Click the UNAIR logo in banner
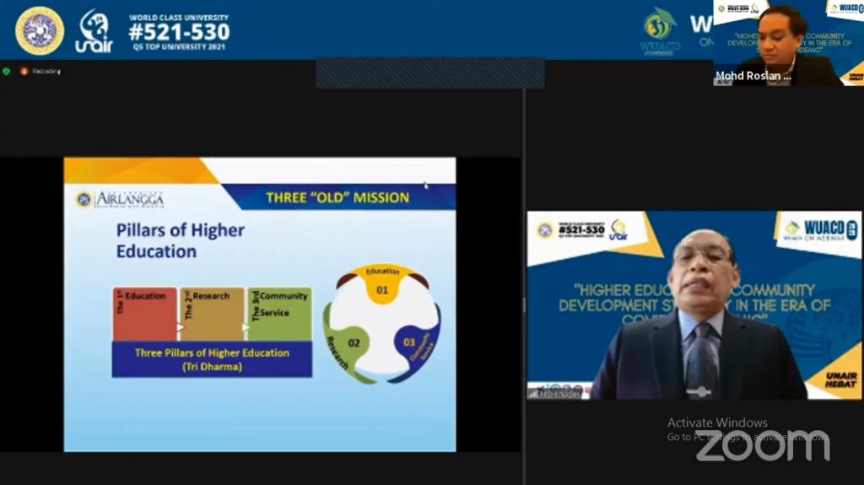 [x=94, y=31]
